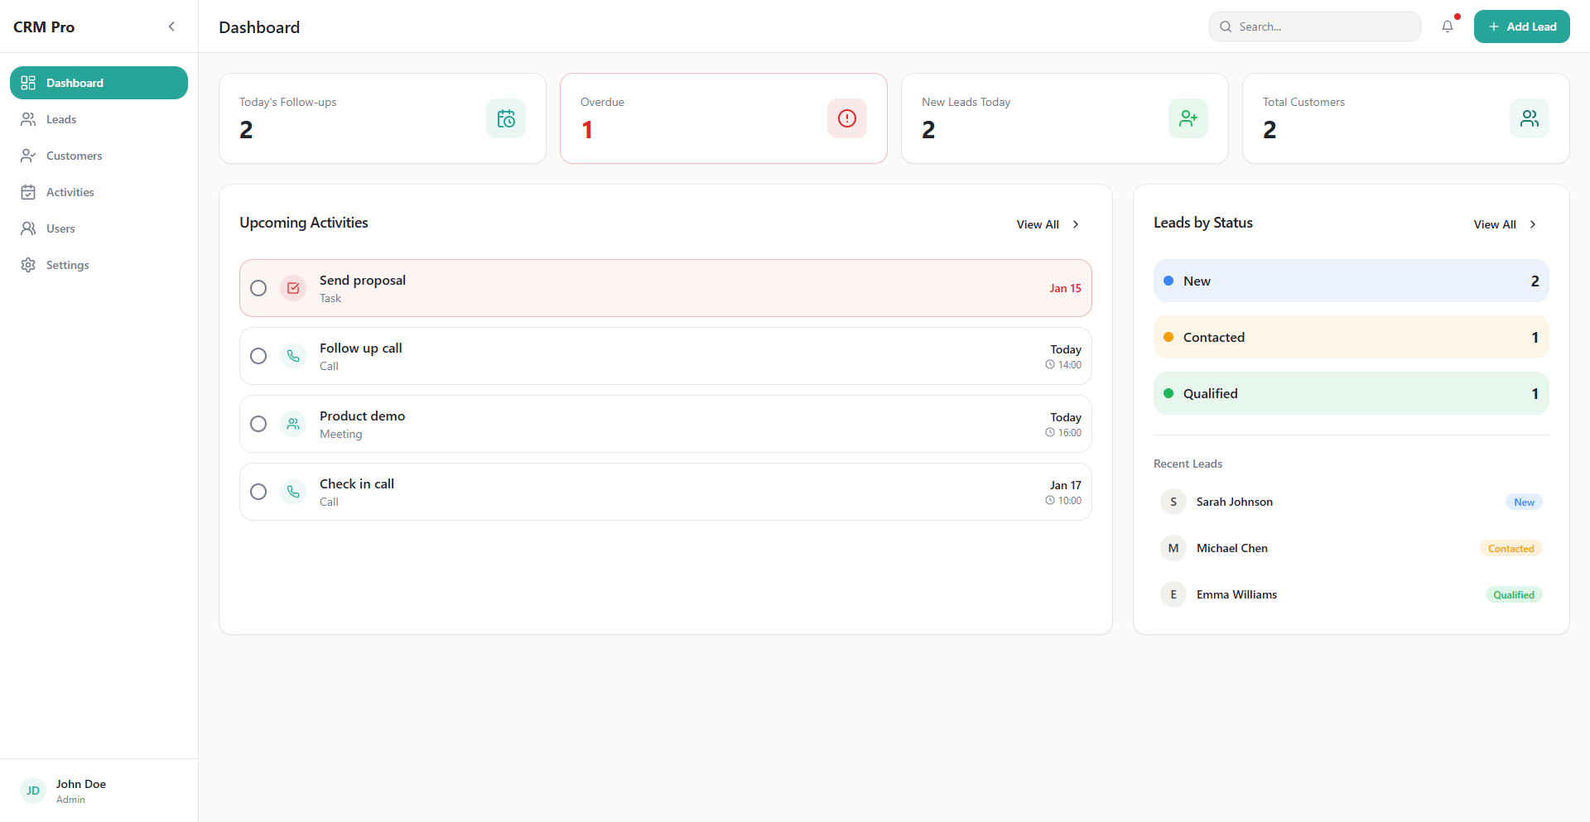The image size is (1590, 822).
Task: Click the Overdue alert icon
Action: 846,118
